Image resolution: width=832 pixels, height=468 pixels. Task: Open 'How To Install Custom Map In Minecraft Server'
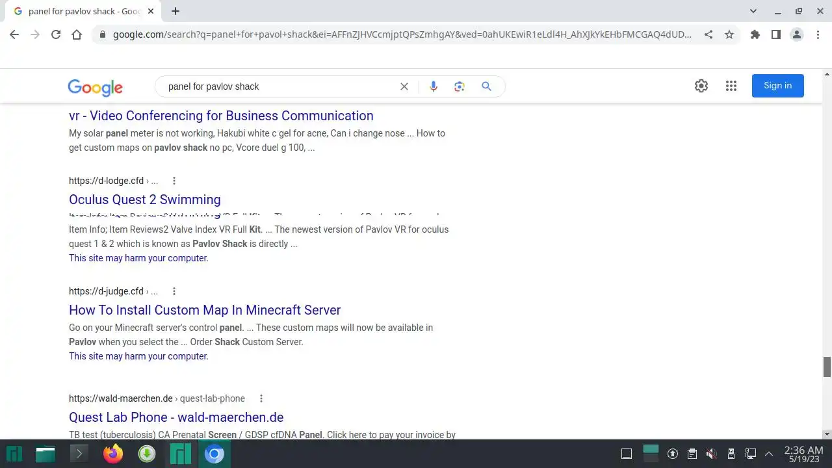(x=205, y=310)
